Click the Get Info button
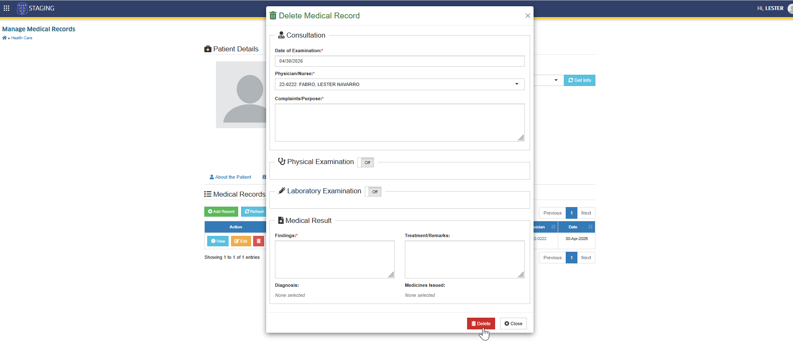This screenshot has width=793, height=349. (x=579, y=80)
